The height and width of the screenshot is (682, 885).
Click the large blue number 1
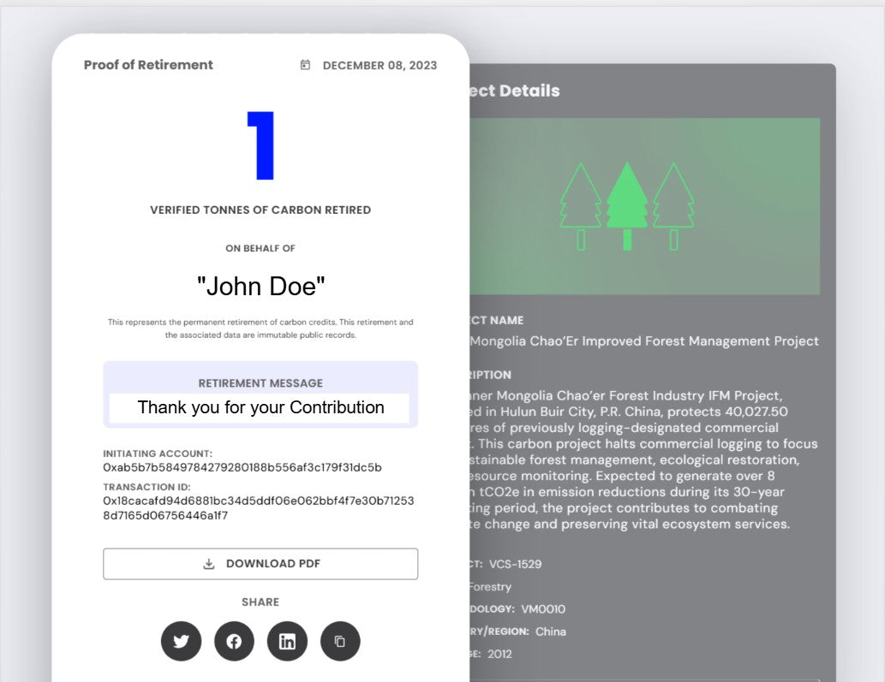pyautogui.click(x=260, y=145)
